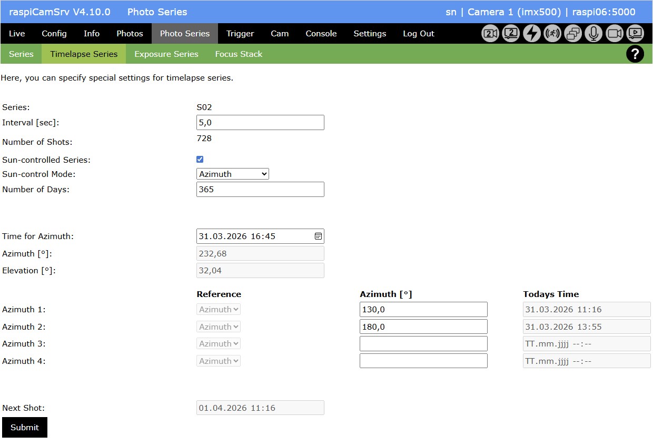
Task: Click the camera 2 video status icon
Action: (490, 33)
